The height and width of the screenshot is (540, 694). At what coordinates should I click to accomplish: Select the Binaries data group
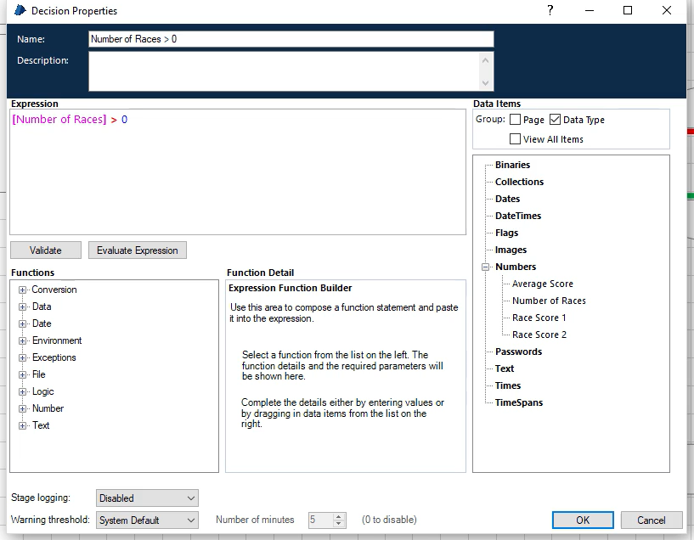(512, 165)
